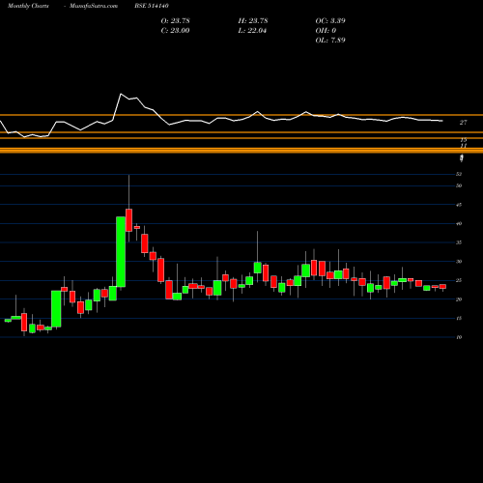Click the price axis label 45
This screenshot has width=483, height=483.
pos(459,205)
